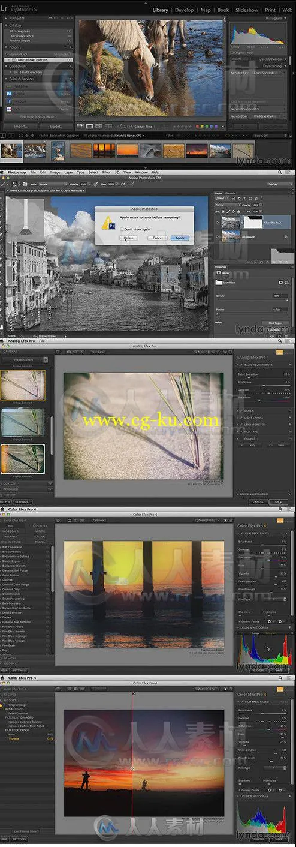This screenshot has height=847, width=296.
Task: Switch Lightroom to Loupe view icon
Action: [89, 127]
